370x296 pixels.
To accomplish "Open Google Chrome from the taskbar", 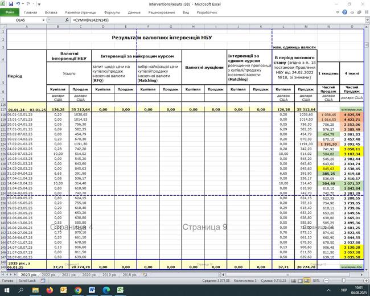I will click(x=78, y=290).
